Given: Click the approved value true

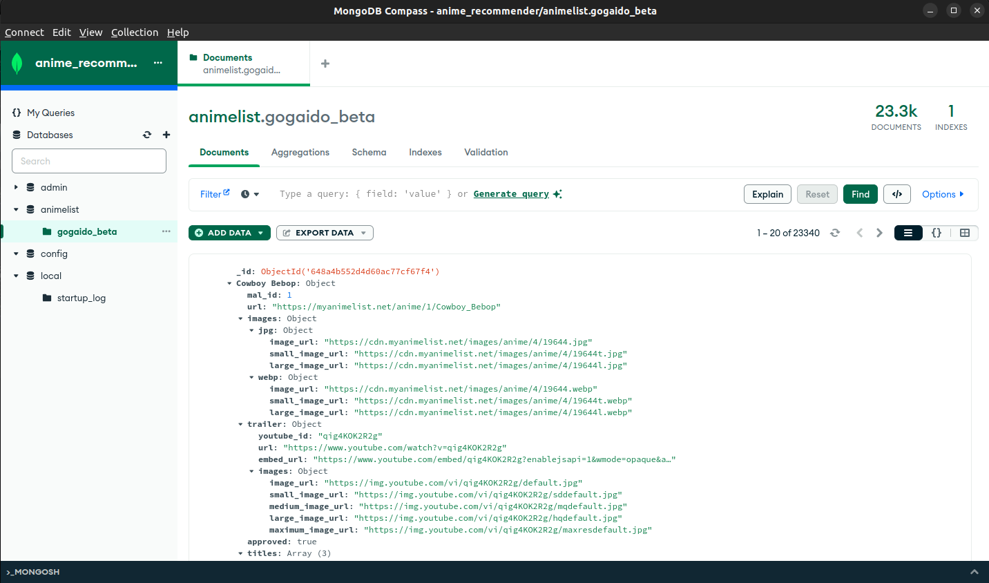Looking at the screenshot, I should click(307, 542).
